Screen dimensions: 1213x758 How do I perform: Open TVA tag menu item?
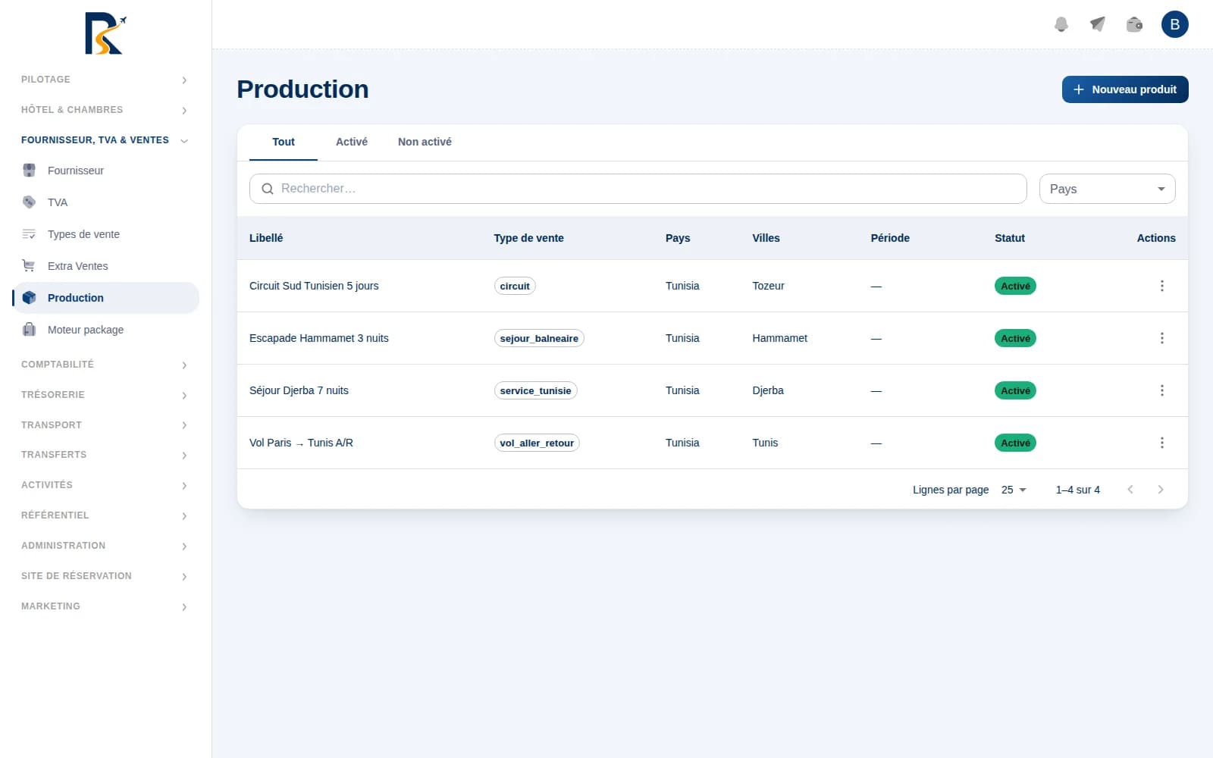106,202
